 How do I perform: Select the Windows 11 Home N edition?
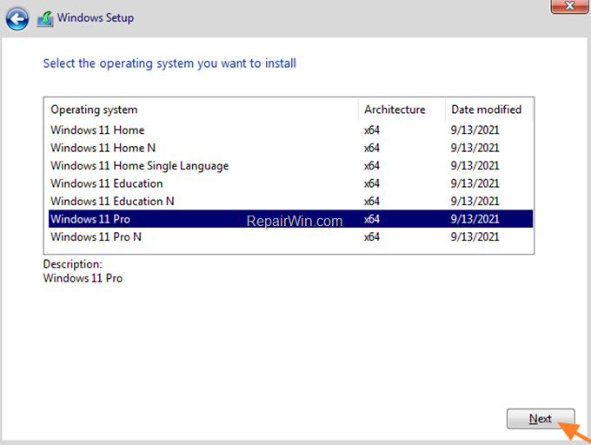[290, 148]
